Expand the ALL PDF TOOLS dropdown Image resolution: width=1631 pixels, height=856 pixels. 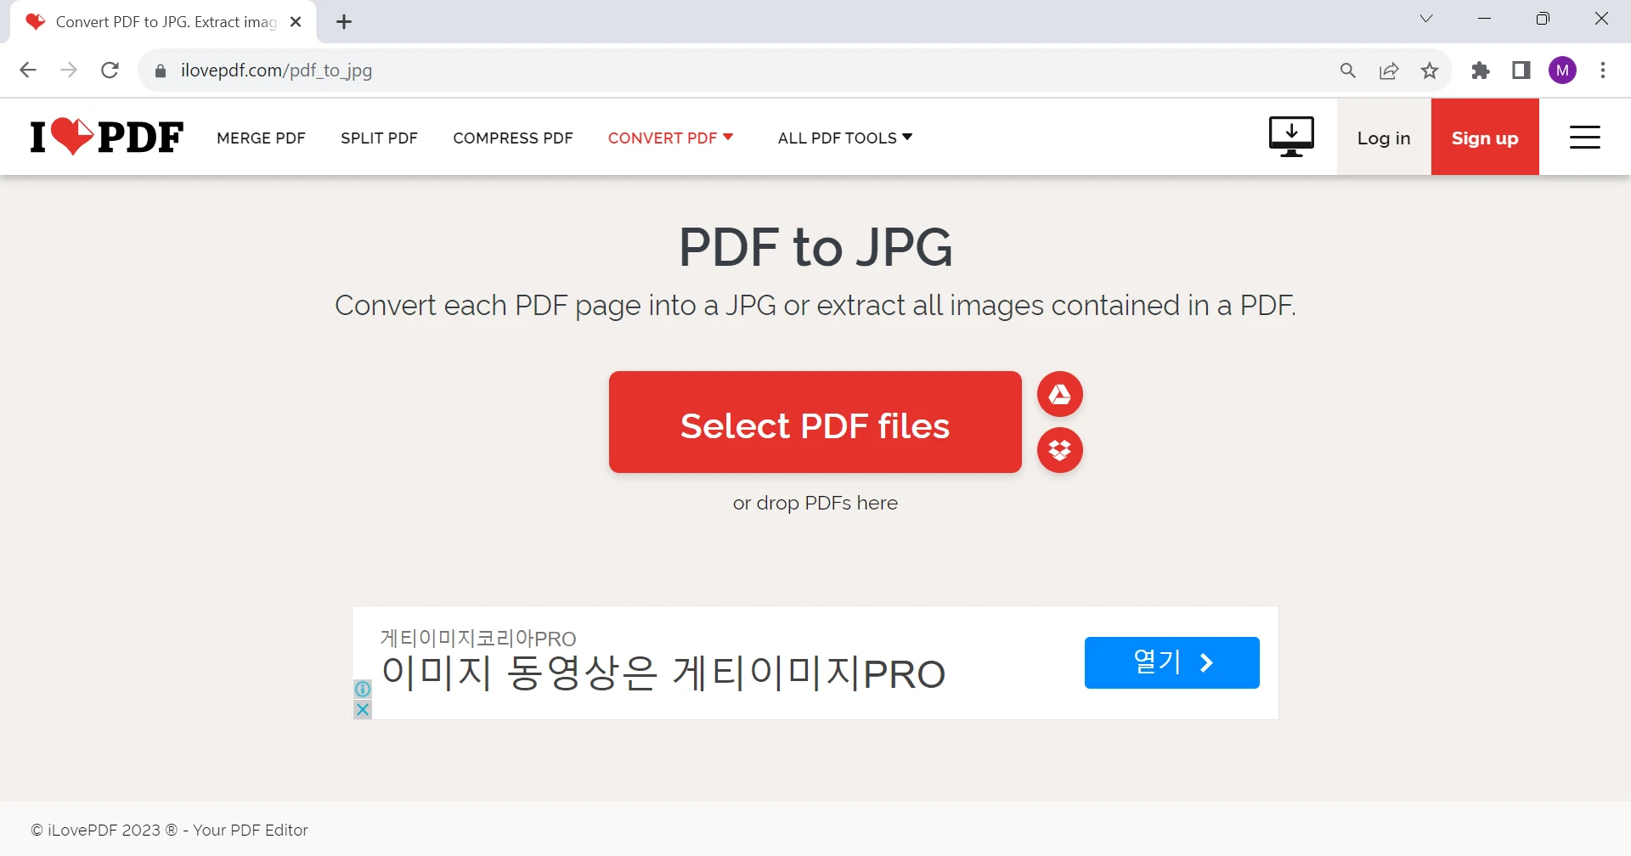pos(845,138)
